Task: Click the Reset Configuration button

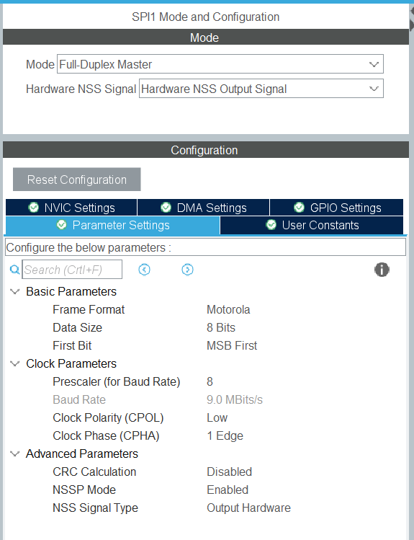Action: (x=76, y=180)
